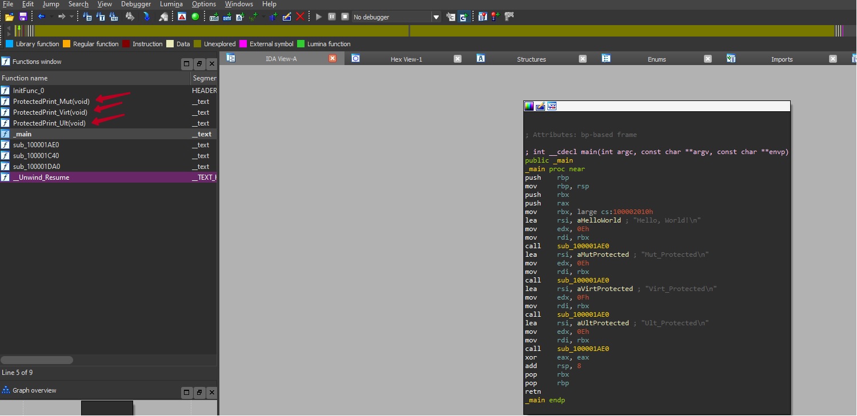
Task: Select the ProtectedPrint_Mut(void) function
Action: coord(109,102)
